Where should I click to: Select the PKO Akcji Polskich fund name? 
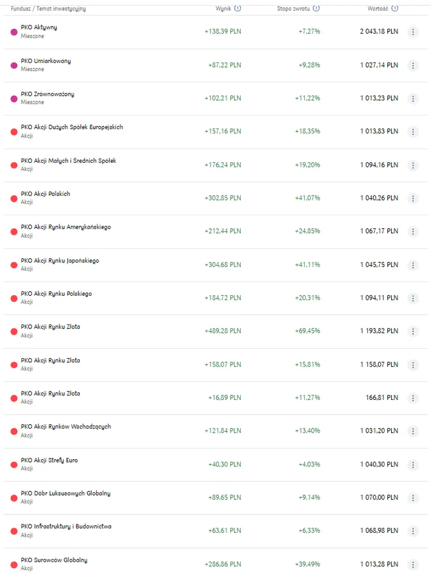click(x=46, y=194)
